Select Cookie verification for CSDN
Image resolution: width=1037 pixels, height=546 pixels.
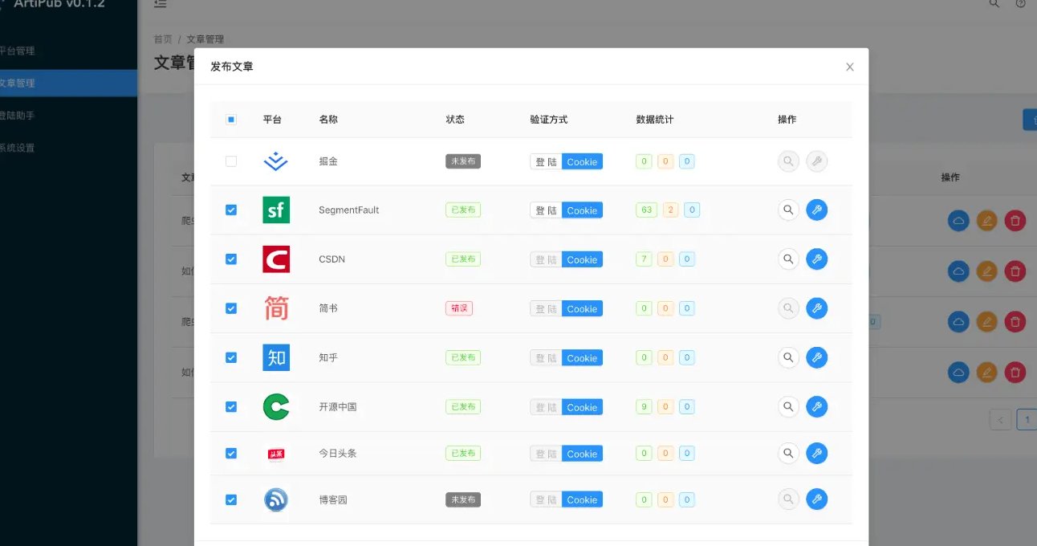[582, 259]
